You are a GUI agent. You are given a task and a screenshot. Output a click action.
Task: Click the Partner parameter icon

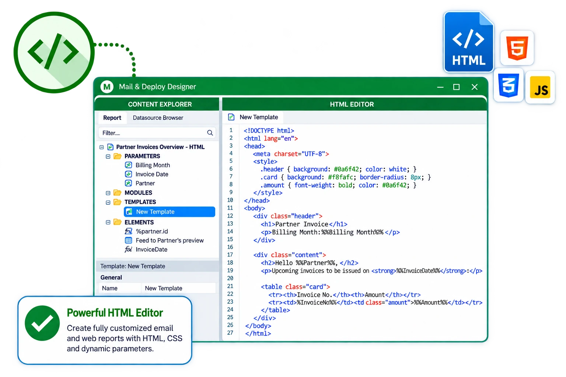128,183
